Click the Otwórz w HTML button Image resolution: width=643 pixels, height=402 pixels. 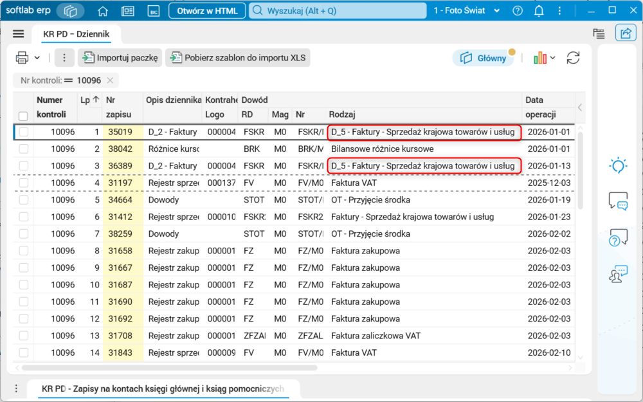click(207, 11)
